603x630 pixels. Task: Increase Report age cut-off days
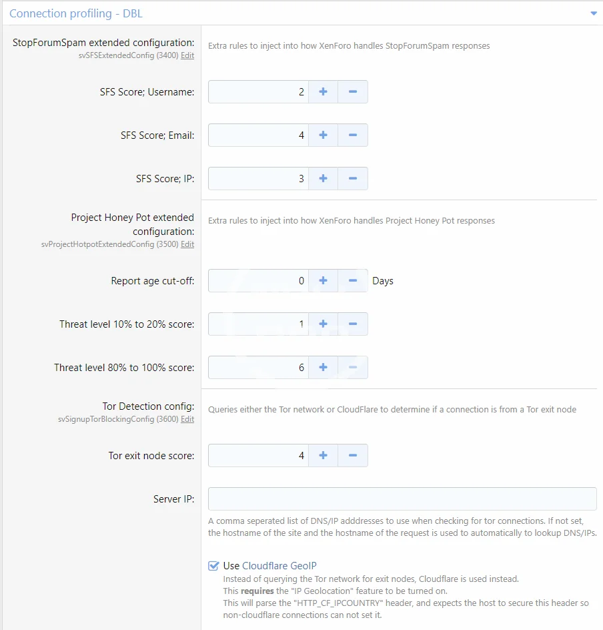[x=323, y=281]
